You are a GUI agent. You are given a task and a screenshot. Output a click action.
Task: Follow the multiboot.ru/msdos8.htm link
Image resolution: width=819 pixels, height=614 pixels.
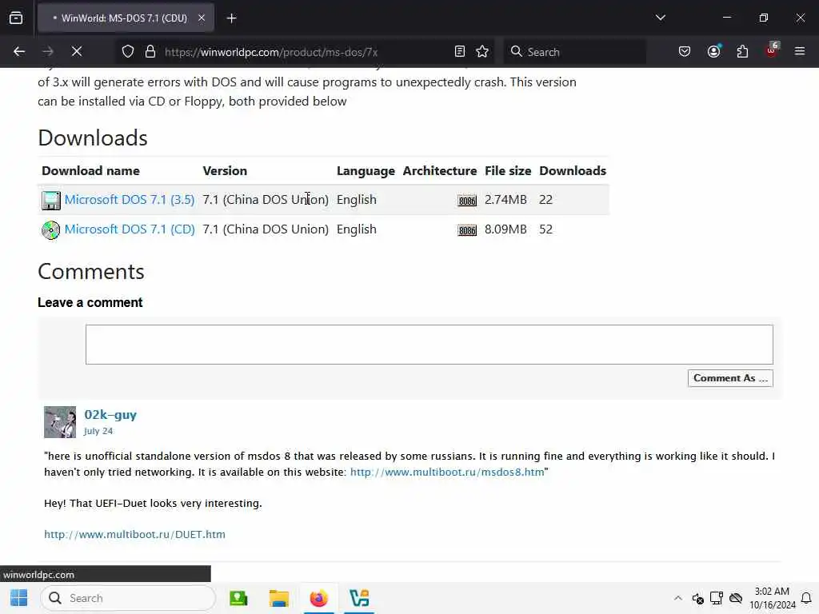pyautogui.click(x=447, y=472)
